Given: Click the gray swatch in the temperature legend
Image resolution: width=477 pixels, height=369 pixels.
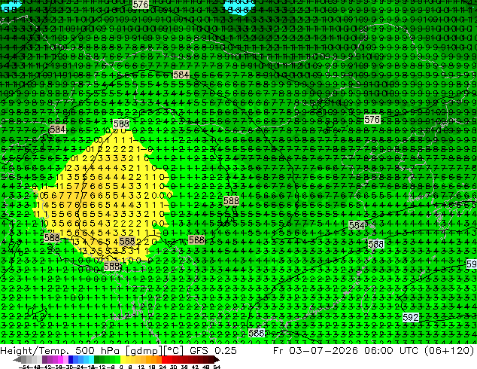Looking at the screenshot, I should pyautogui.click(x=24, y=360).
